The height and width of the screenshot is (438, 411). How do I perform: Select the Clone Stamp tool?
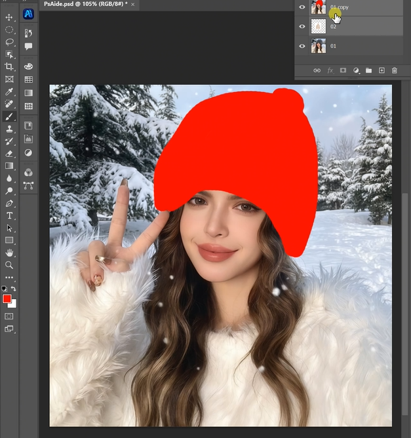9,129
